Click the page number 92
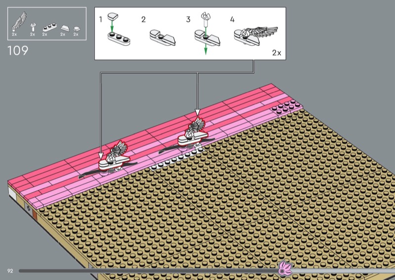Screen dimensions: 395x280 (x=10, y=271)
